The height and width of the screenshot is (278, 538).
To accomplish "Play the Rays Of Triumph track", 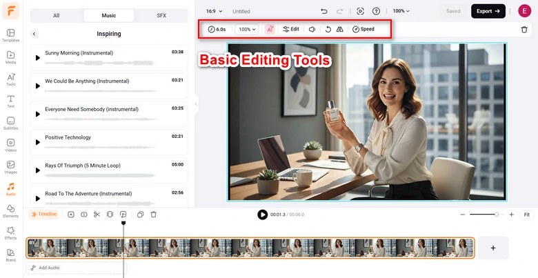I will coord(38,170).
